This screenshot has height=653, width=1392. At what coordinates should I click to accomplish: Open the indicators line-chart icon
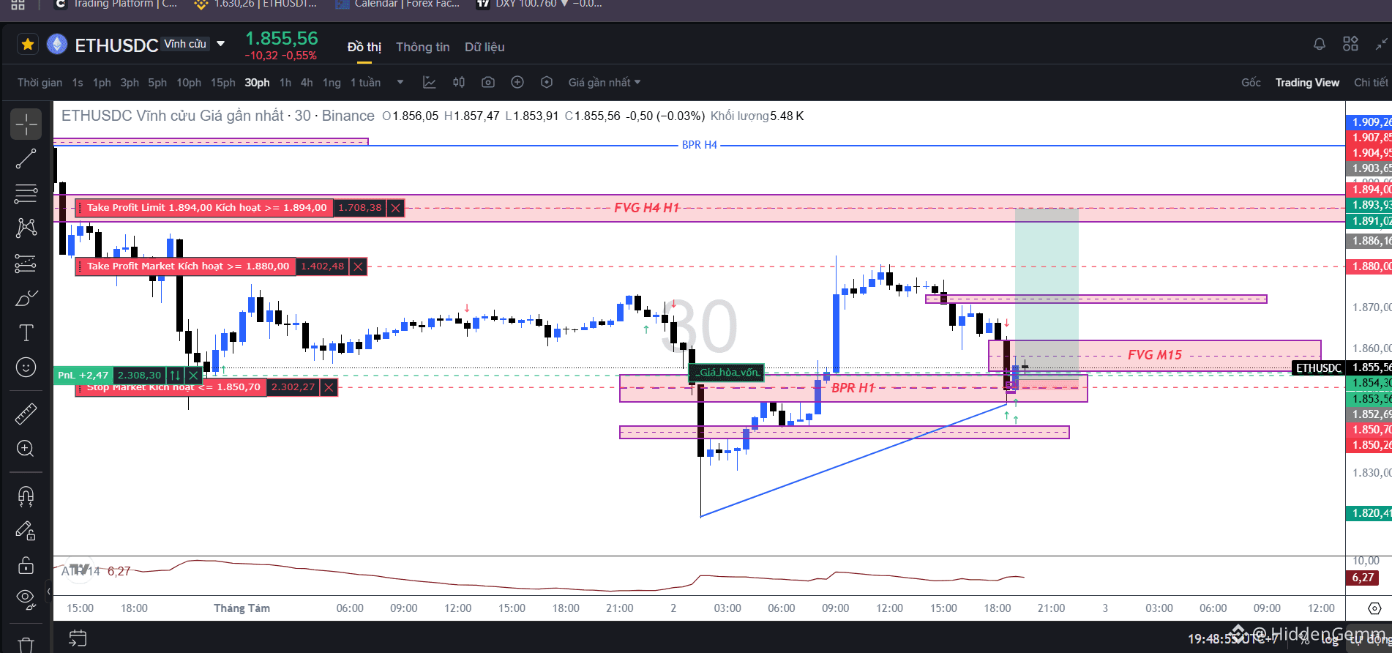(x=430, y=82)
